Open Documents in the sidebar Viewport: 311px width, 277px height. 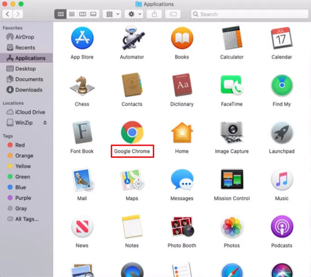coord(27,79)
